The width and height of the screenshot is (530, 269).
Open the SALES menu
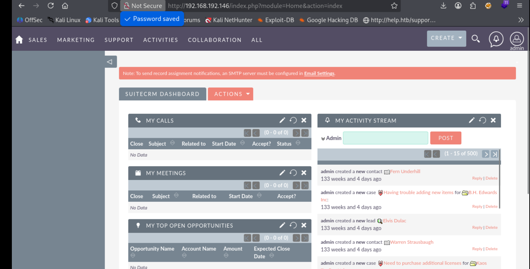[x=38, y=40]
